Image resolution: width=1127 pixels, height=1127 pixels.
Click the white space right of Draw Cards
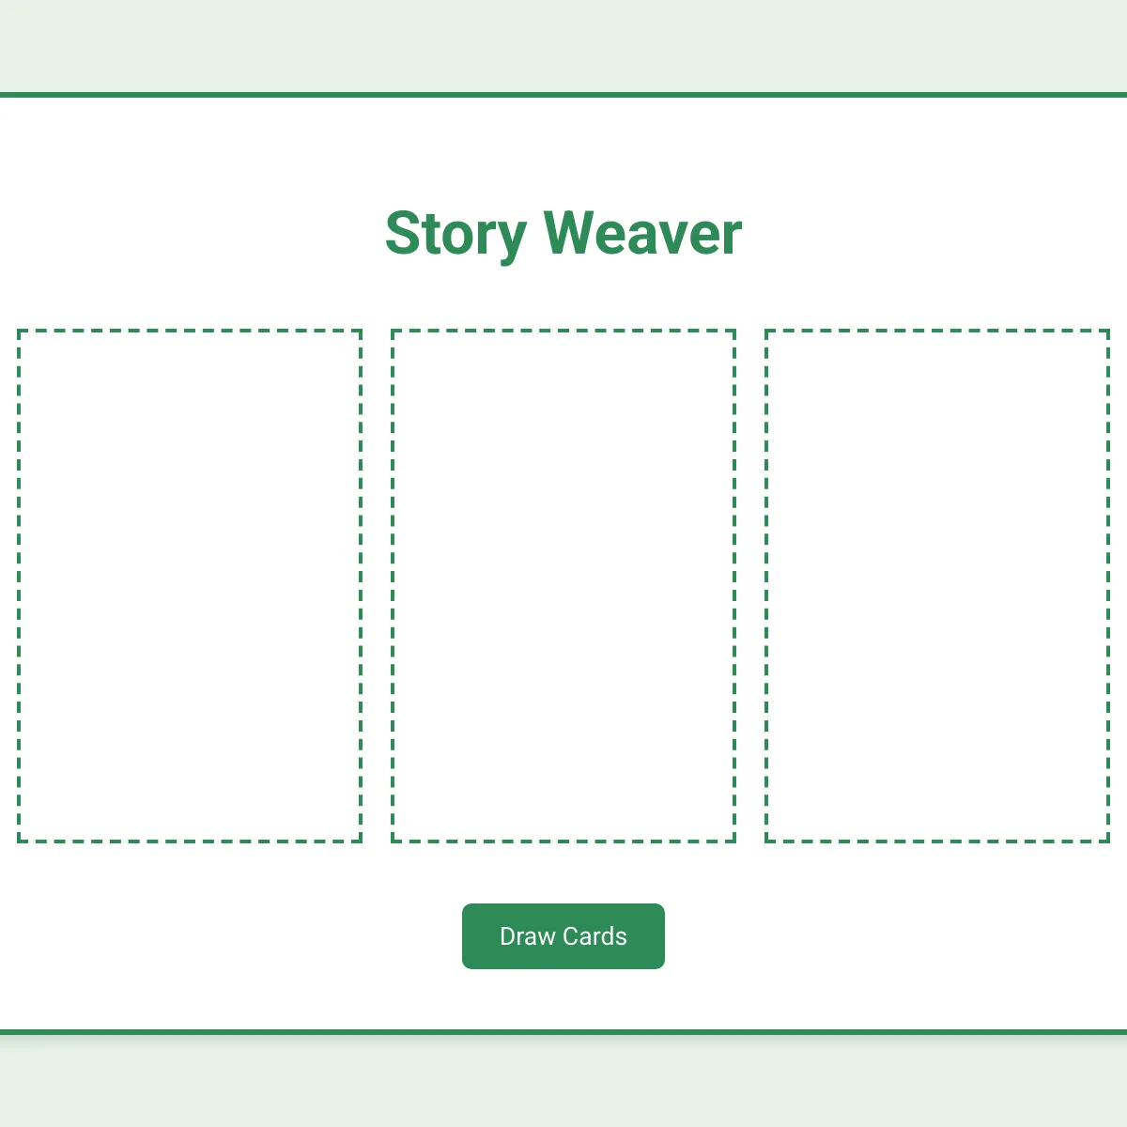[x=896, y=936]
